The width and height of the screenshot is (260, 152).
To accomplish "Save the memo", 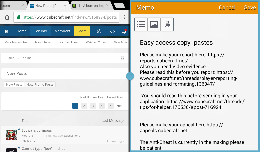I will tap(250, 7).
